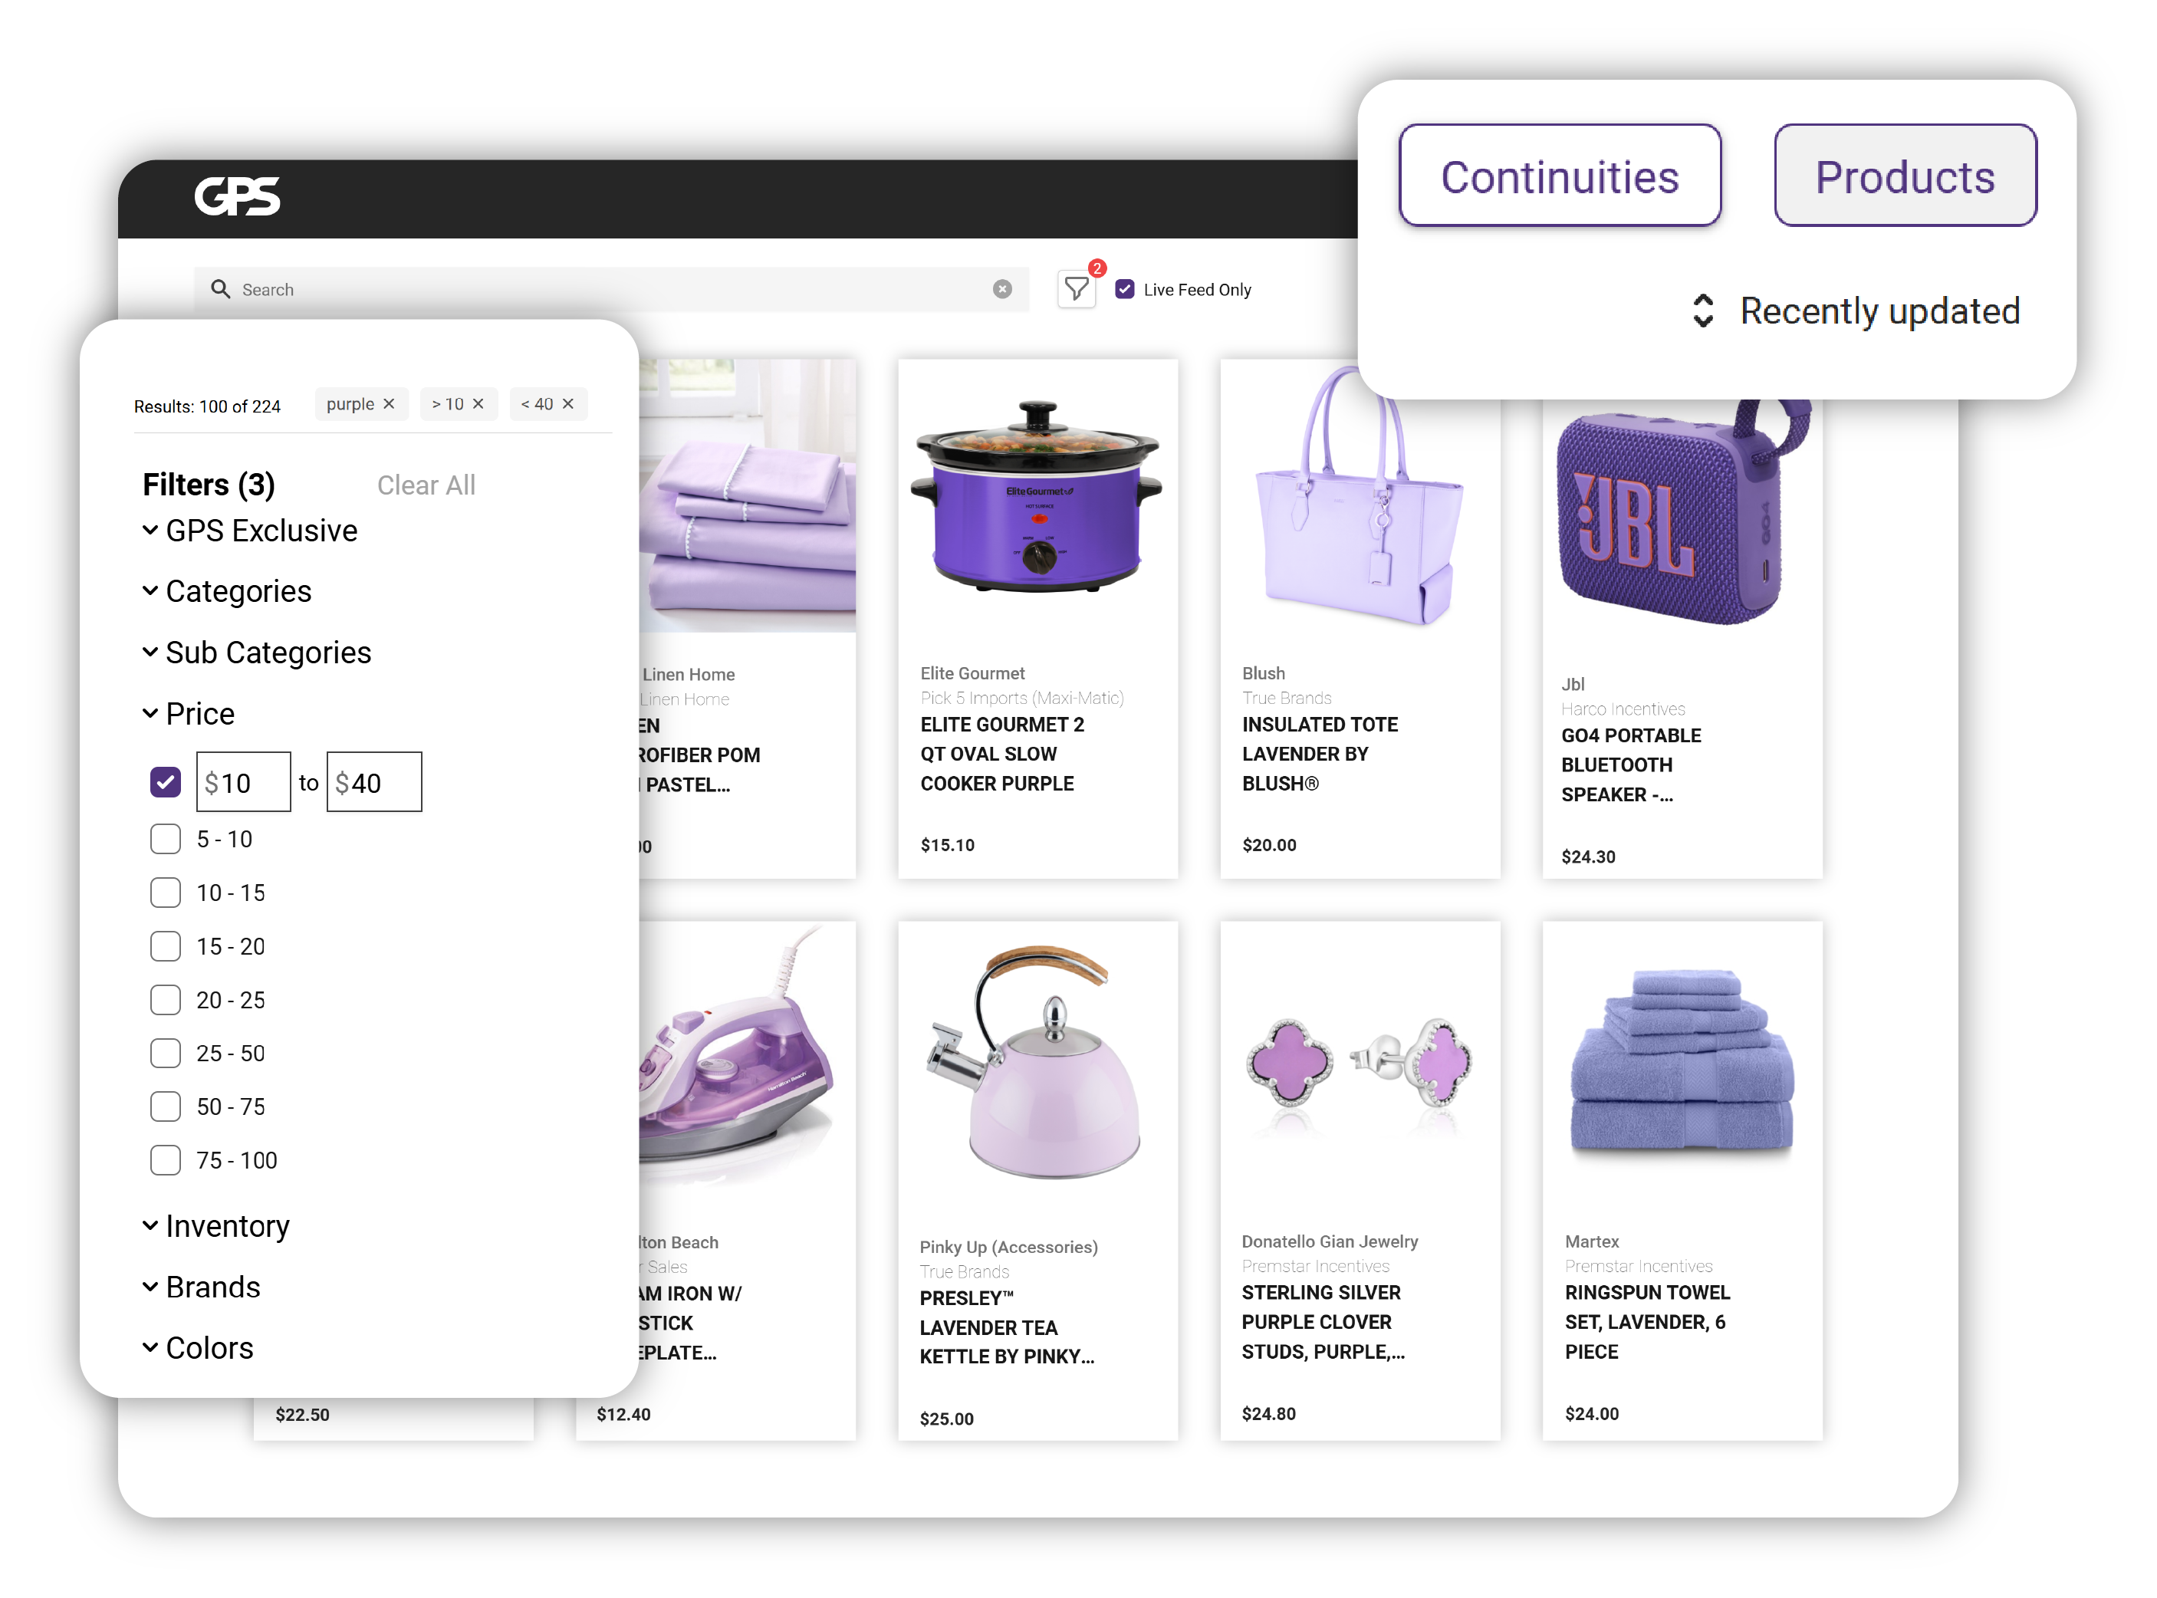Click Clear All filters link

[x=426, y=485]
